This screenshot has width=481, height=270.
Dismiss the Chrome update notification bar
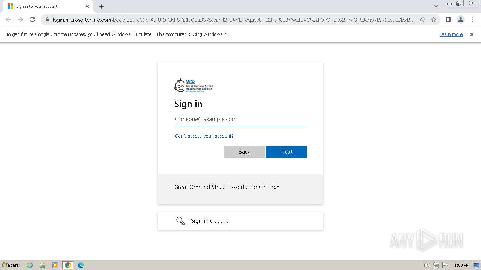472,34
